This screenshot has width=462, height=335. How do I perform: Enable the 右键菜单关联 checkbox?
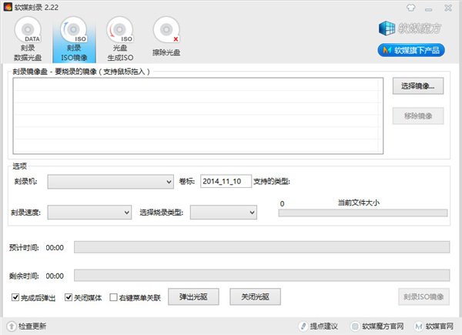coord(114,297)
